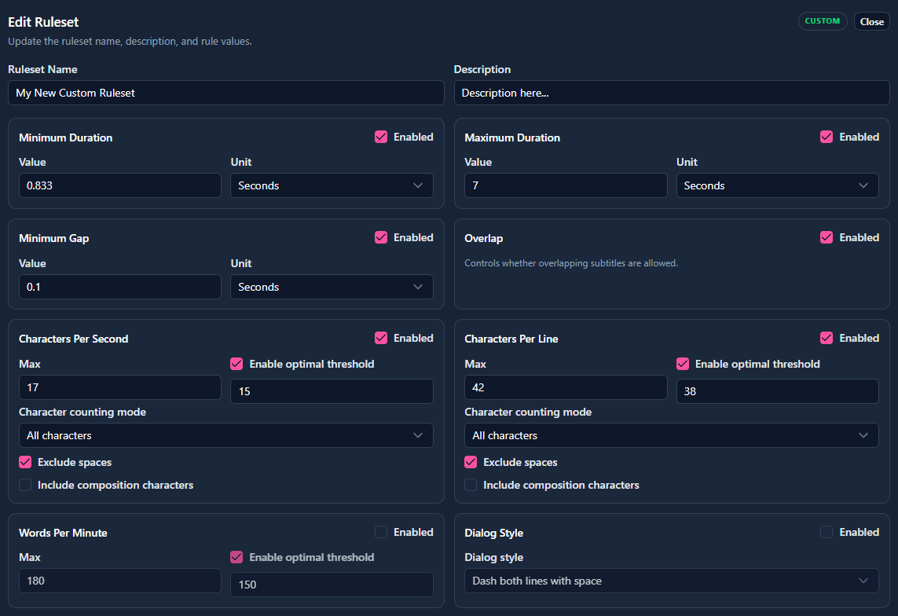Disable the Minimum Duration Enabled checkbox
Image resolution: width=898 pixels, height=616 pixels.
[x=381, y=137]
